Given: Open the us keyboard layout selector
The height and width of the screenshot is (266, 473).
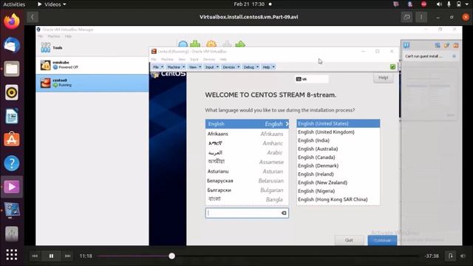Looking at the screenshot, I should point(311,79).
